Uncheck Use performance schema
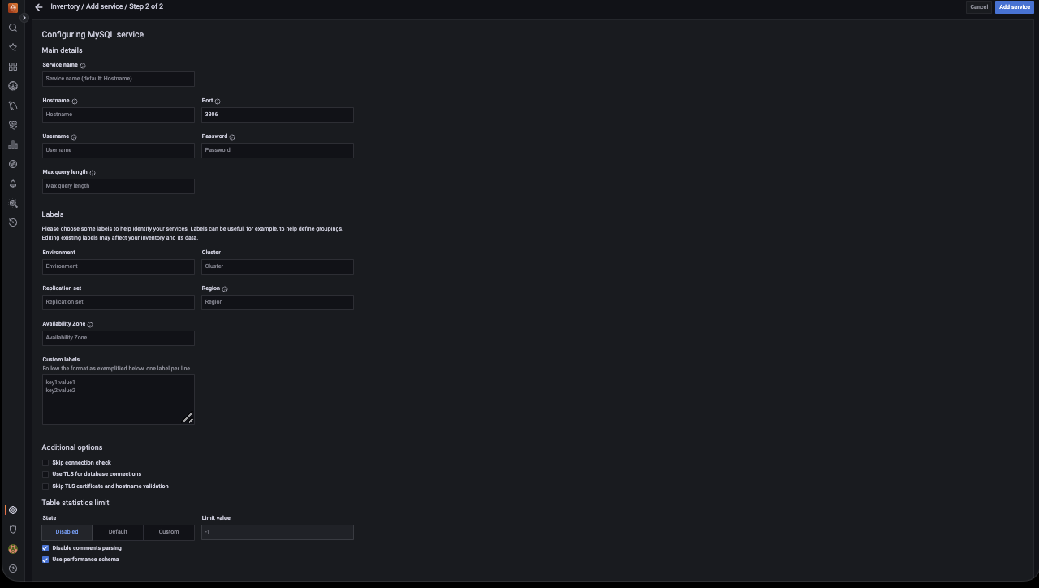 [x=45, y=560]
